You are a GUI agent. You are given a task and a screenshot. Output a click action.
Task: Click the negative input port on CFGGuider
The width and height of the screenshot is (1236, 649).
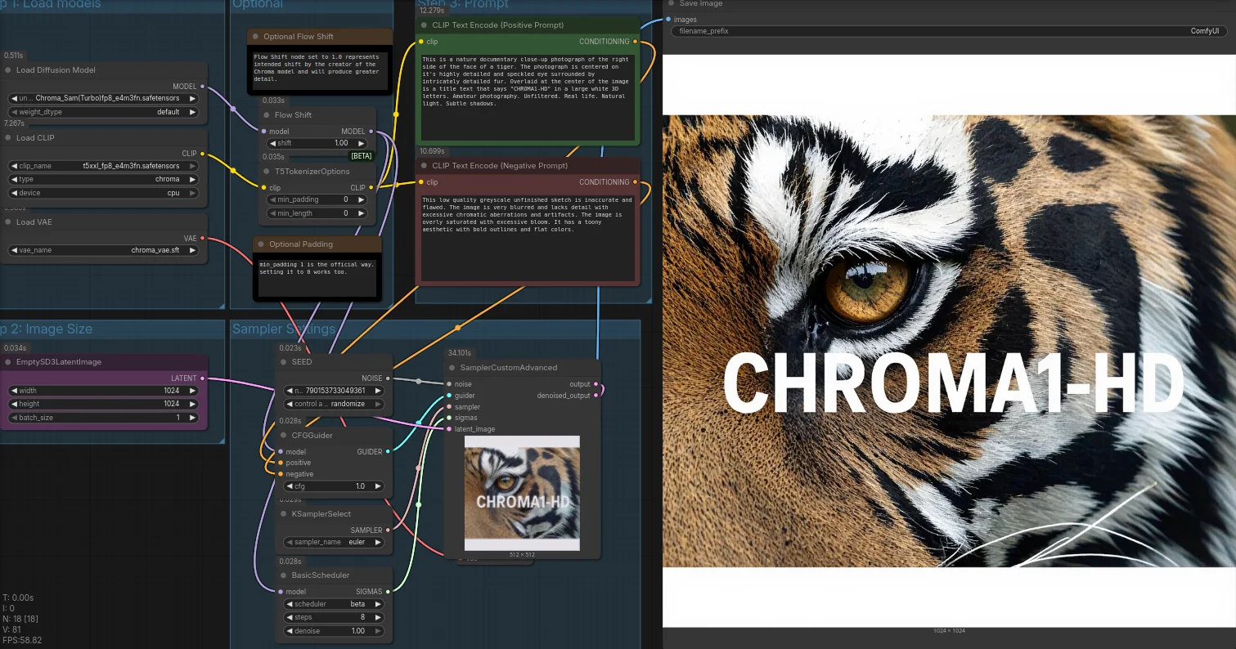click(x=281, y=474)
